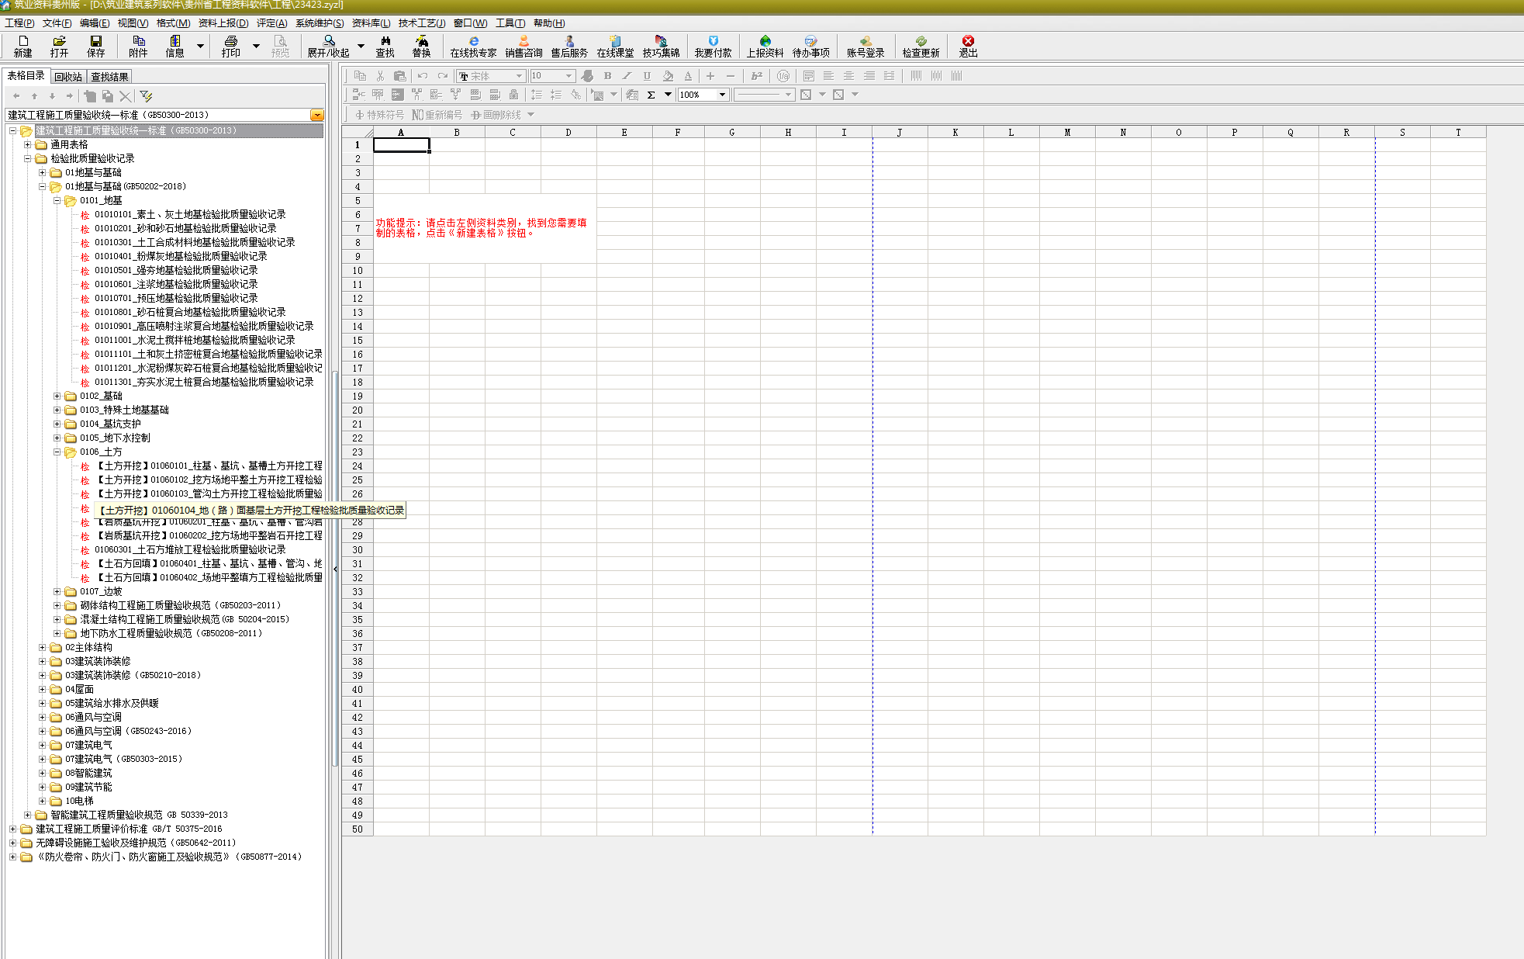Select 01010101_素土、灰土地基 record
Viewport: 1524px width, 959px height.
click(x=190, y=214)
